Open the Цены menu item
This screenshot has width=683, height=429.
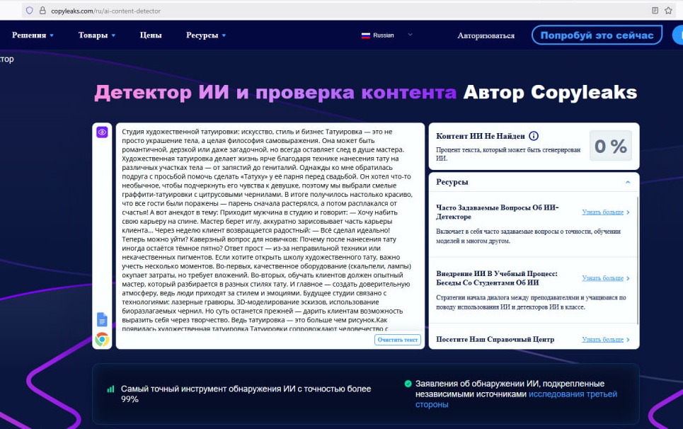[151, 35]
